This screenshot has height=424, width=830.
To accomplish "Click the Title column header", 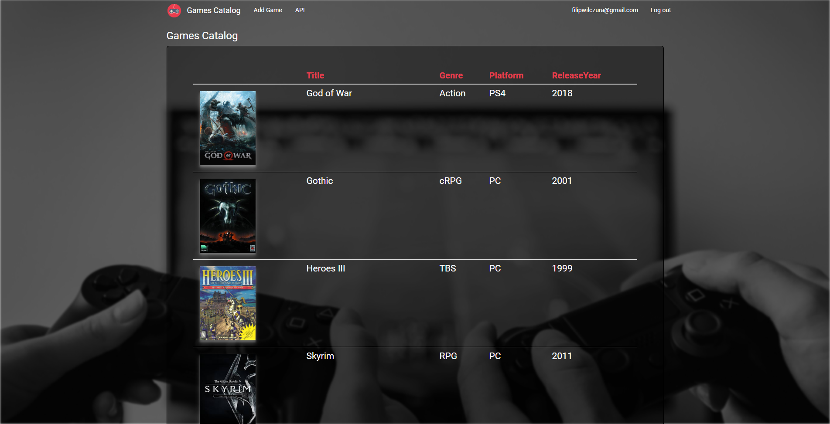I will coord(315,75).
